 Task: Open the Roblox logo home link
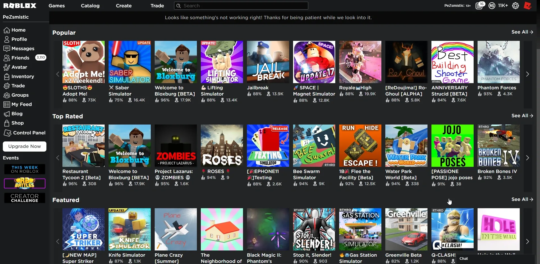(x=20, y=6)
